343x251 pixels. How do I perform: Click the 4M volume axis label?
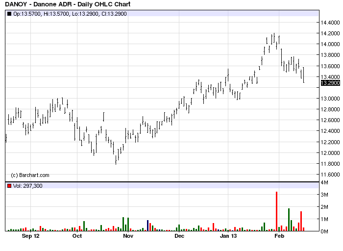pyautogui.click(x=324, y=182)
